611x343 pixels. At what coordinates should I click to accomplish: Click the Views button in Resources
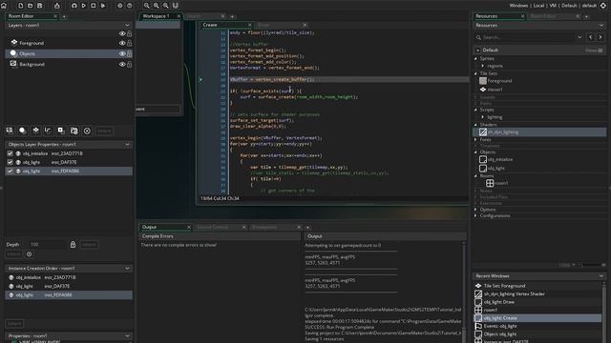tap(594, 50)
